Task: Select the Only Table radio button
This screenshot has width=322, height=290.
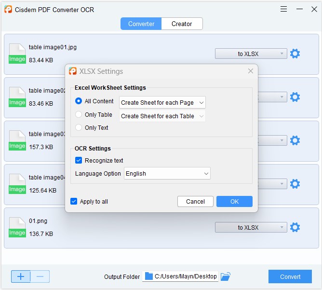Action: pos(79,114)
